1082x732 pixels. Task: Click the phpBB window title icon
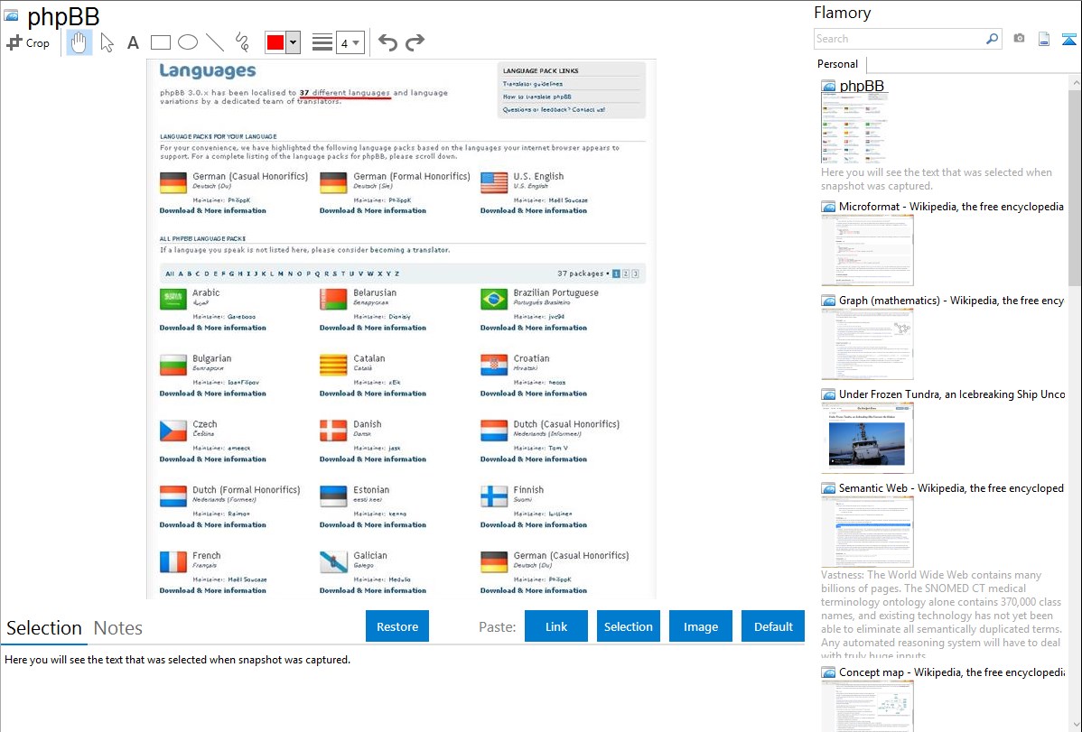click(11, 14)
